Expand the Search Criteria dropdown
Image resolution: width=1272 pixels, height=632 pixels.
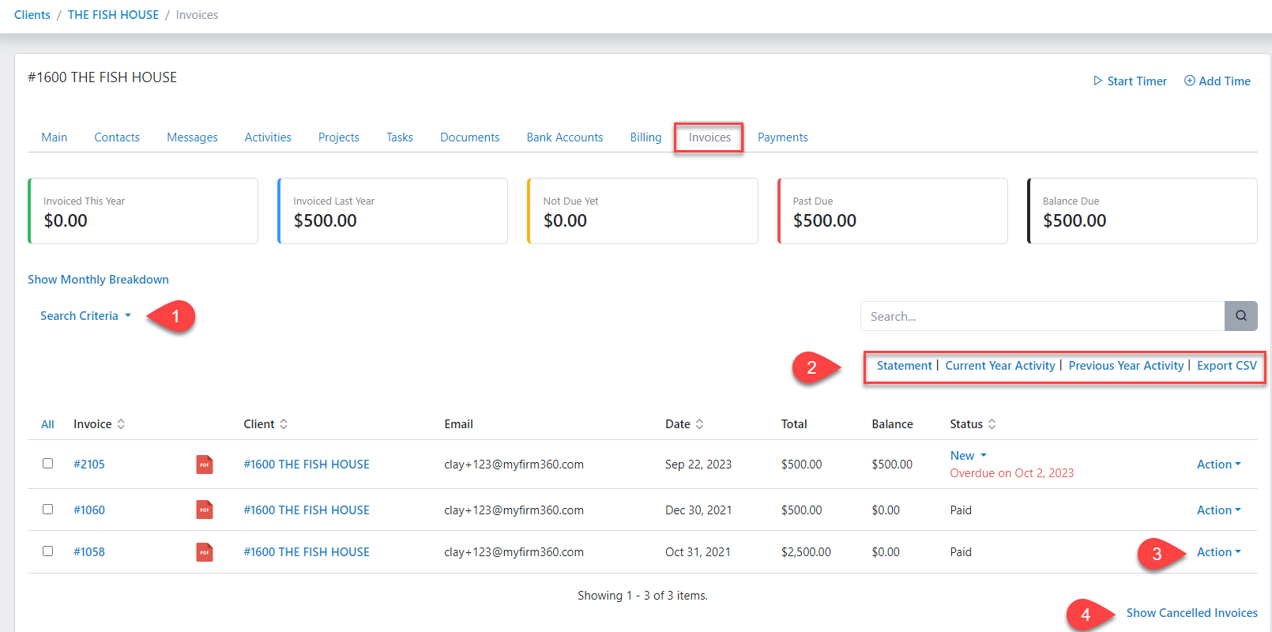(85, 316)
